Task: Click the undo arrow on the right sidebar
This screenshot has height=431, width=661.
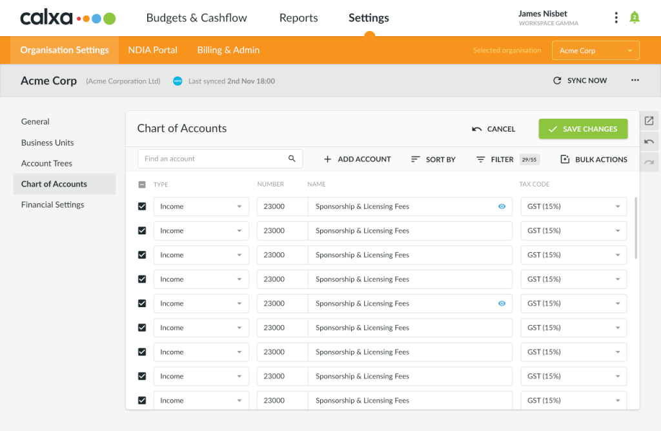Action: click(x=649, y=141)
